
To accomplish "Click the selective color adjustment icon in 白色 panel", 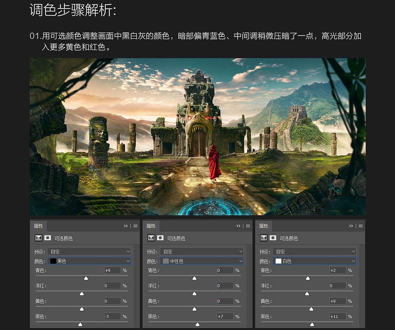I will [x=264, y=238].
